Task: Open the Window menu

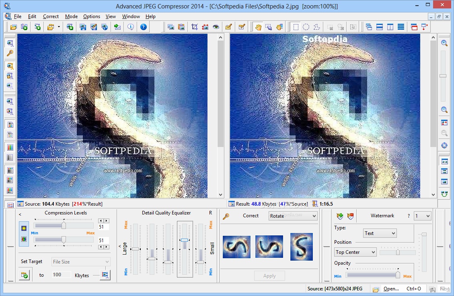Action: (x=131, y=16)
